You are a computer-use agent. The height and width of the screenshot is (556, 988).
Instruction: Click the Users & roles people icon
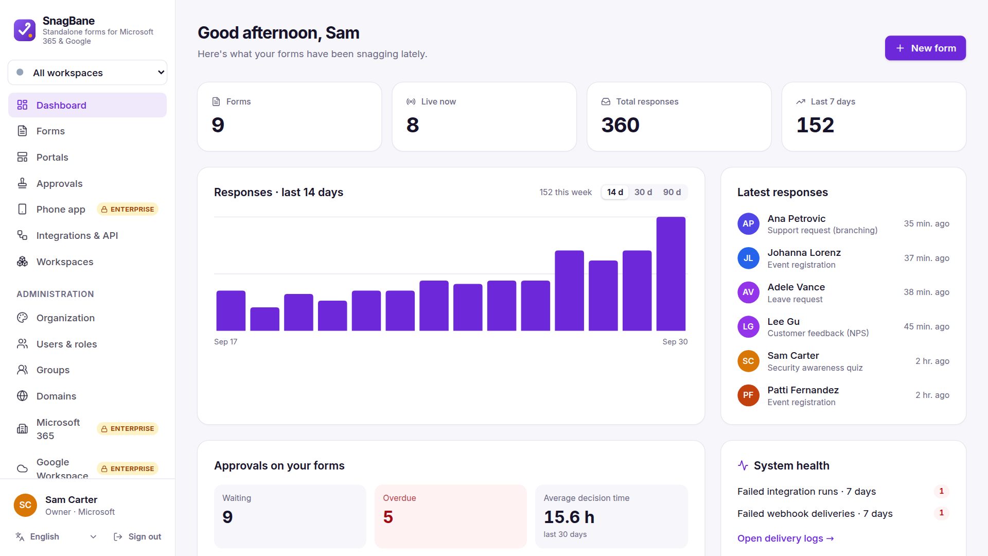[x=22, y=344]
